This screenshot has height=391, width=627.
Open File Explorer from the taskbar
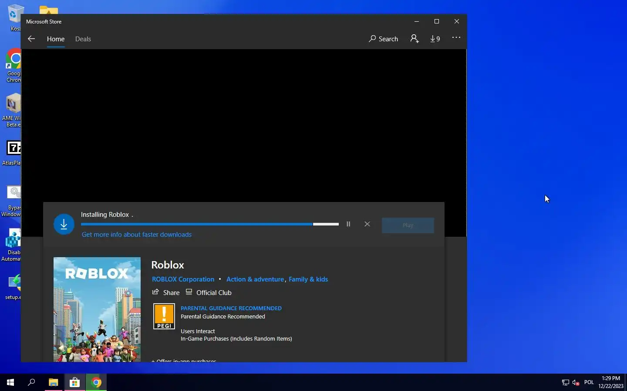coord(53,382)
